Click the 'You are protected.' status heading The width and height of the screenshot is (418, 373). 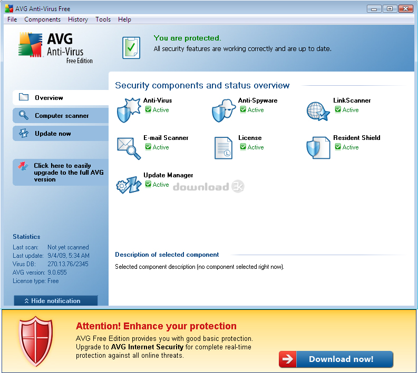(x=188, y=38)
